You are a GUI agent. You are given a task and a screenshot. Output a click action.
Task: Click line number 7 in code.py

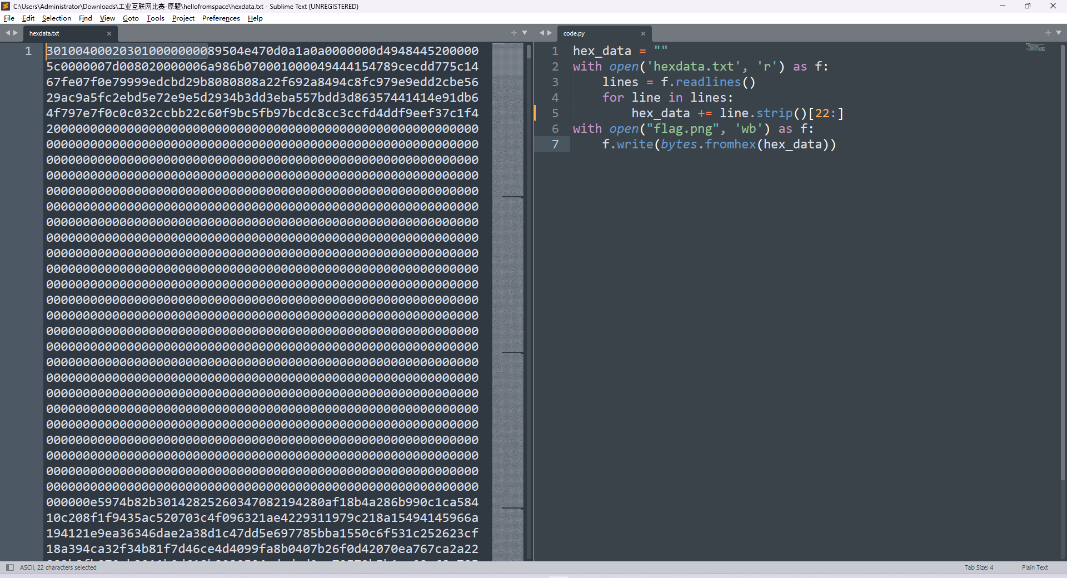click(555, 144)
